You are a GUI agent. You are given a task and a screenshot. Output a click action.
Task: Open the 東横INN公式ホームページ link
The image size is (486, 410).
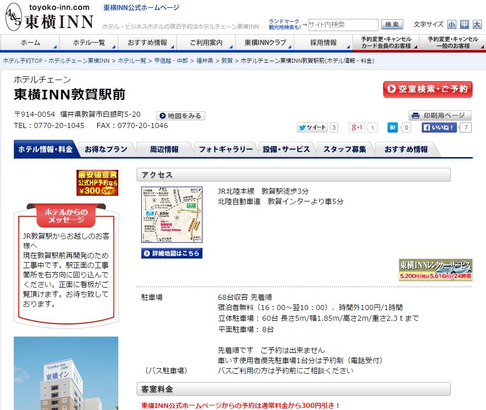click(141, 8)
